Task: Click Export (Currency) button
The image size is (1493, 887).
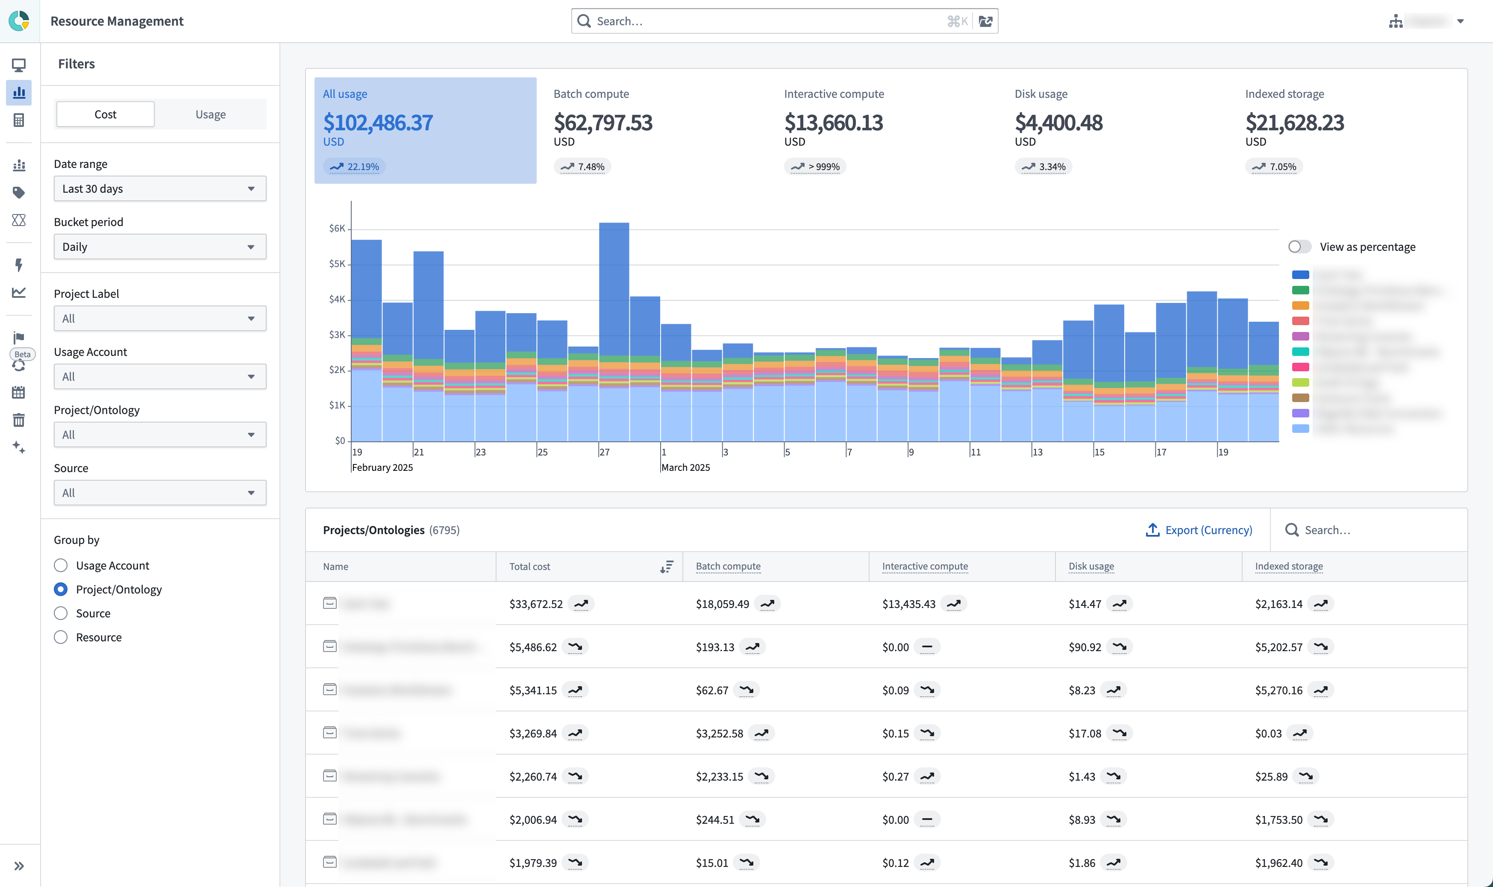Action: point(1199,530)
